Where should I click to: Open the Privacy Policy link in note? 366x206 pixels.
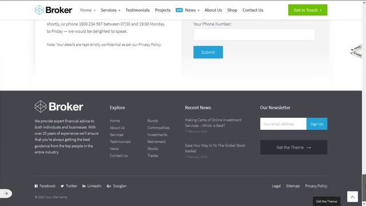pyautogui.click(x=150, y=45)
